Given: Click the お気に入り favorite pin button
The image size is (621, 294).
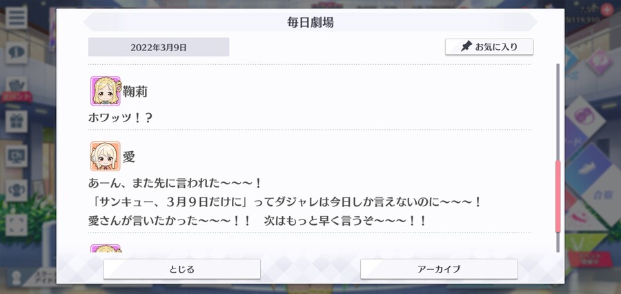Looking at the screenshot, I should (x=489, y=47).
